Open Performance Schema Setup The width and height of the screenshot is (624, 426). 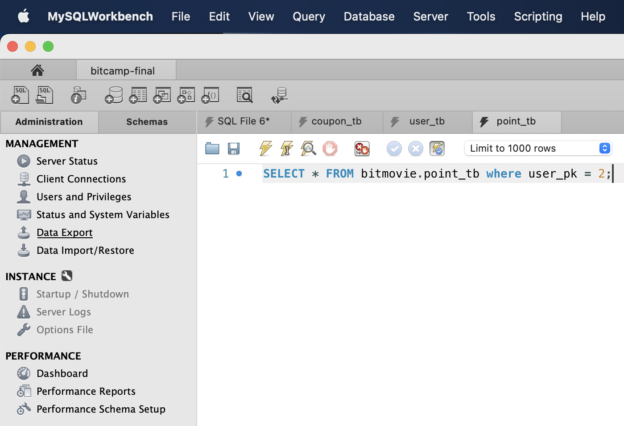pyautogui.click(x=101, y=409)
